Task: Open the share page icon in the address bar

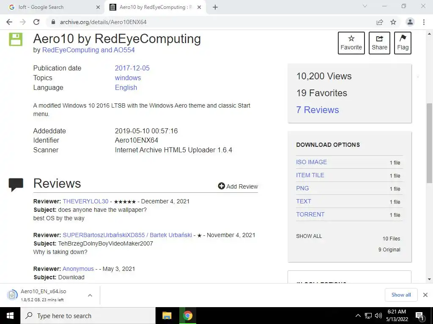Action: [x=380, y=22]
